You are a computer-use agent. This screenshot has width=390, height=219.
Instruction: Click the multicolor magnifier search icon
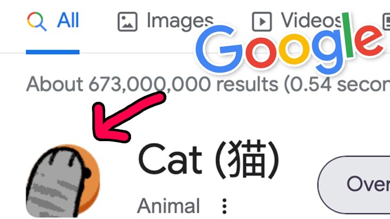click(37, 22)
